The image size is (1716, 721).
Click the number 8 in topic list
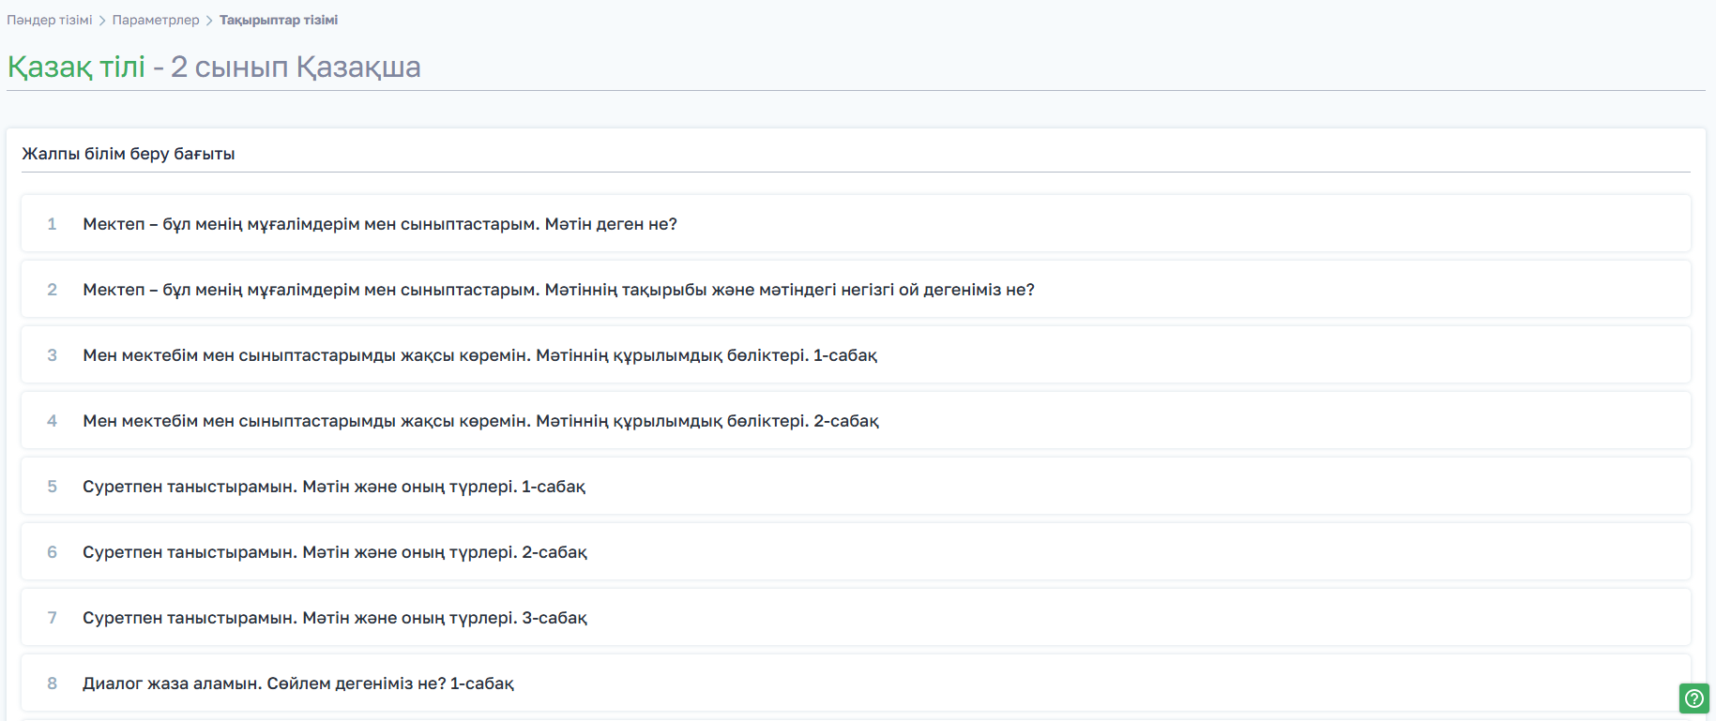tap(53, 683)
